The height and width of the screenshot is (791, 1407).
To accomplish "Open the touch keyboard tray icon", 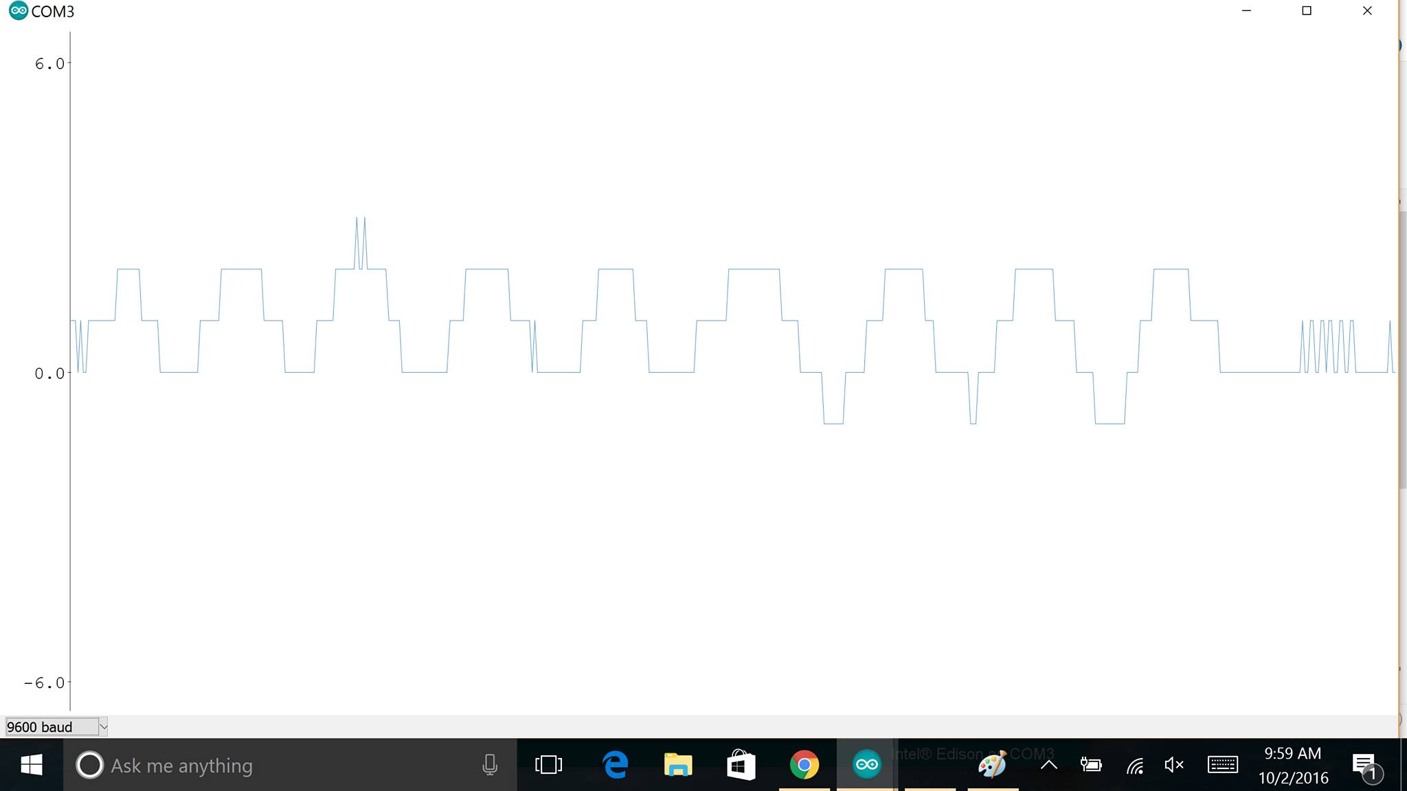I will pos(1222,765).
